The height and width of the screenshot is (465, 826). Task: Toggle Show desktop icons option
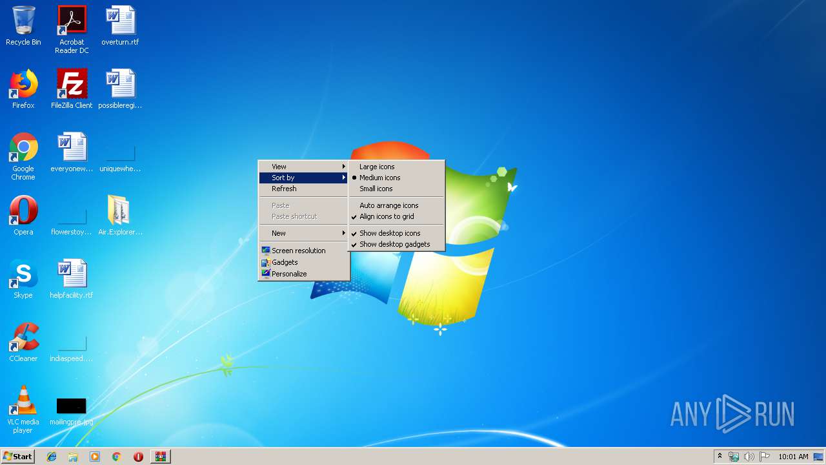[x=396, y=233]
